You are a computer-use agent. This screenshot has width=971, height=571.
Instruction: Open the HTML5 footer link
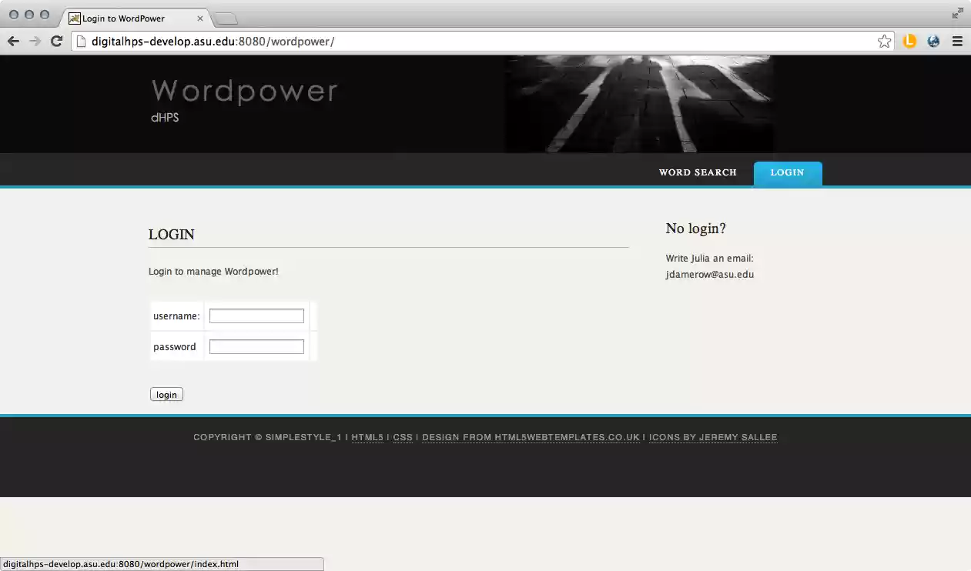point(367,437)
